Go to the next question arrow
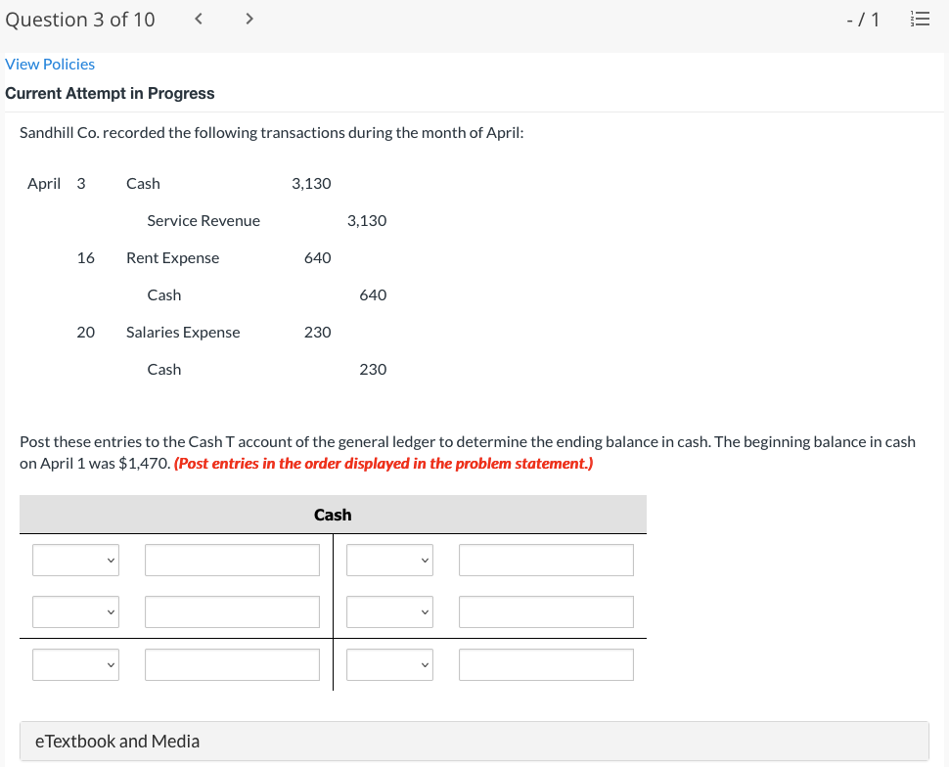Image resolution: width=949 pixels, height=767 pixels. click(x=249, y=20)
